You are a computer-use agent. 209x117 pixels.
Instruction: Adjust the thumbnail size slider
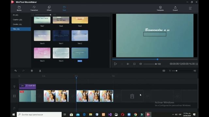tap(43, 15)
